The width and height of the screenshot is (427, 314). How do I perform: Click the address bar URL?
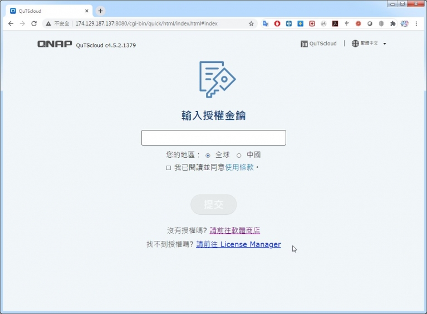pyautogui.click(x=146, y=24)
